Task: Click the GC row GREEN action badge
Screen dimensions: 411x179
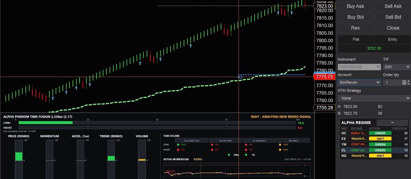Action: pyautogui.click(x=380, y=133)
